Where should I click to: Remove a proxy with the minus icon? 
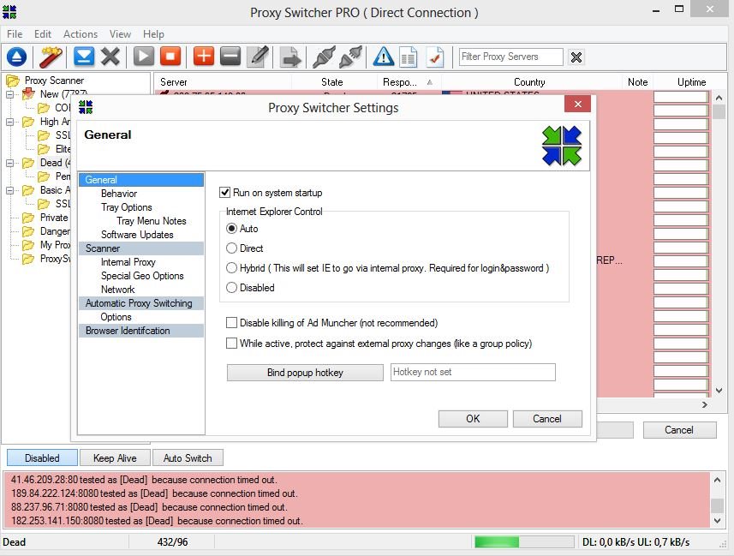coord(230,57)
